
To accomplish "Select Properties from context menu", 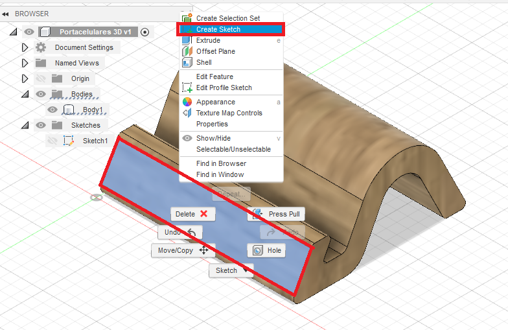I will point(231,124).
